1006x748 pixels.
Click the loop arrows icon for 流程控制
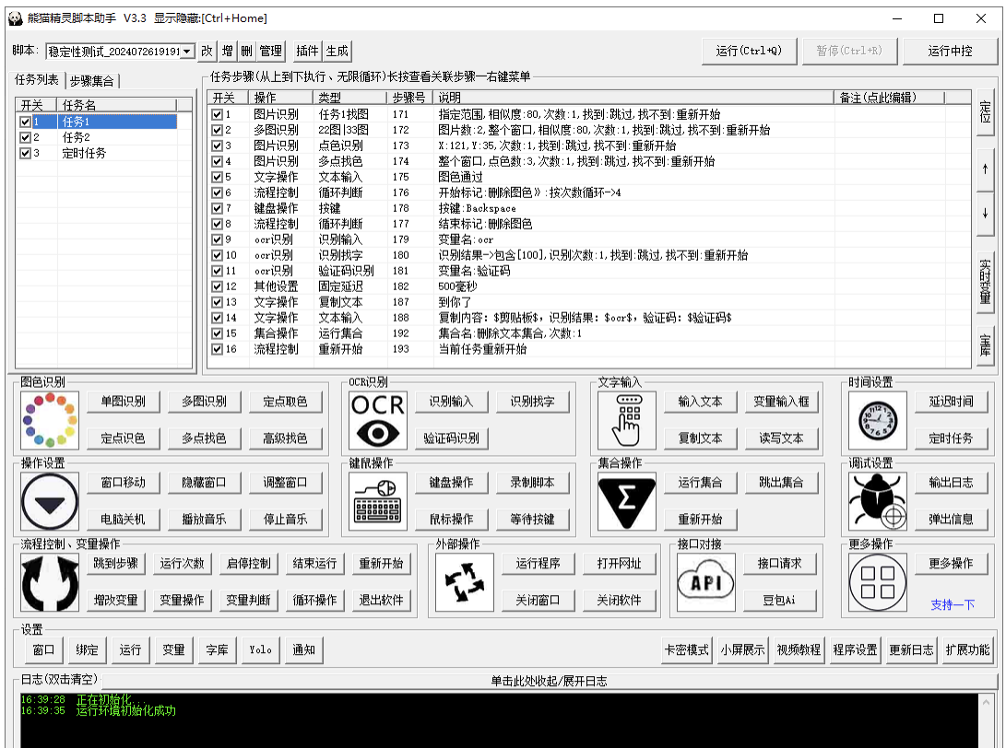click(49, 581)
